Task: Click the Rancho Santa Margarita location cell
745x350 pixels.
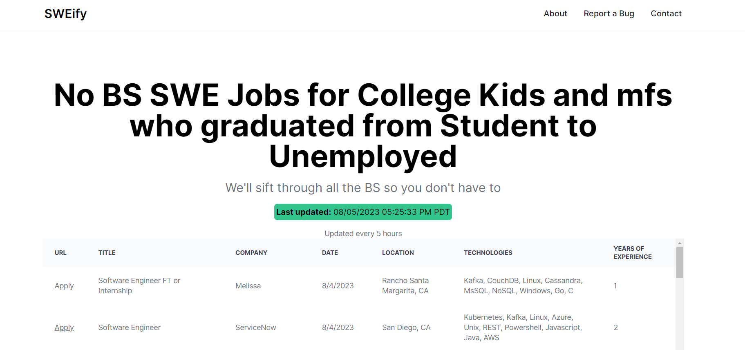Action: pos(405,285)
